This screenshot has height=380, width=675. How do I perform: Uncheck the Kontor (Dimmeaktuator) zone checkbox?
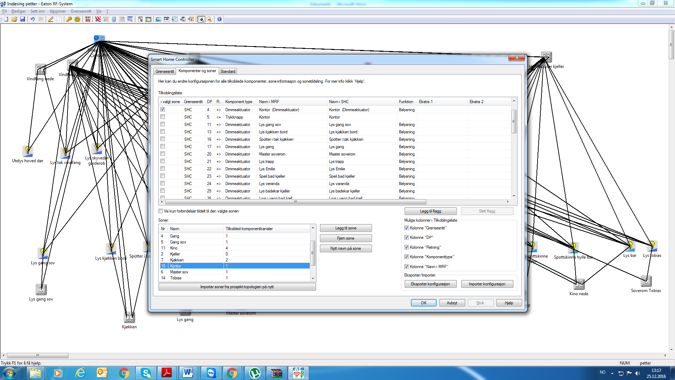pos(162,109)
